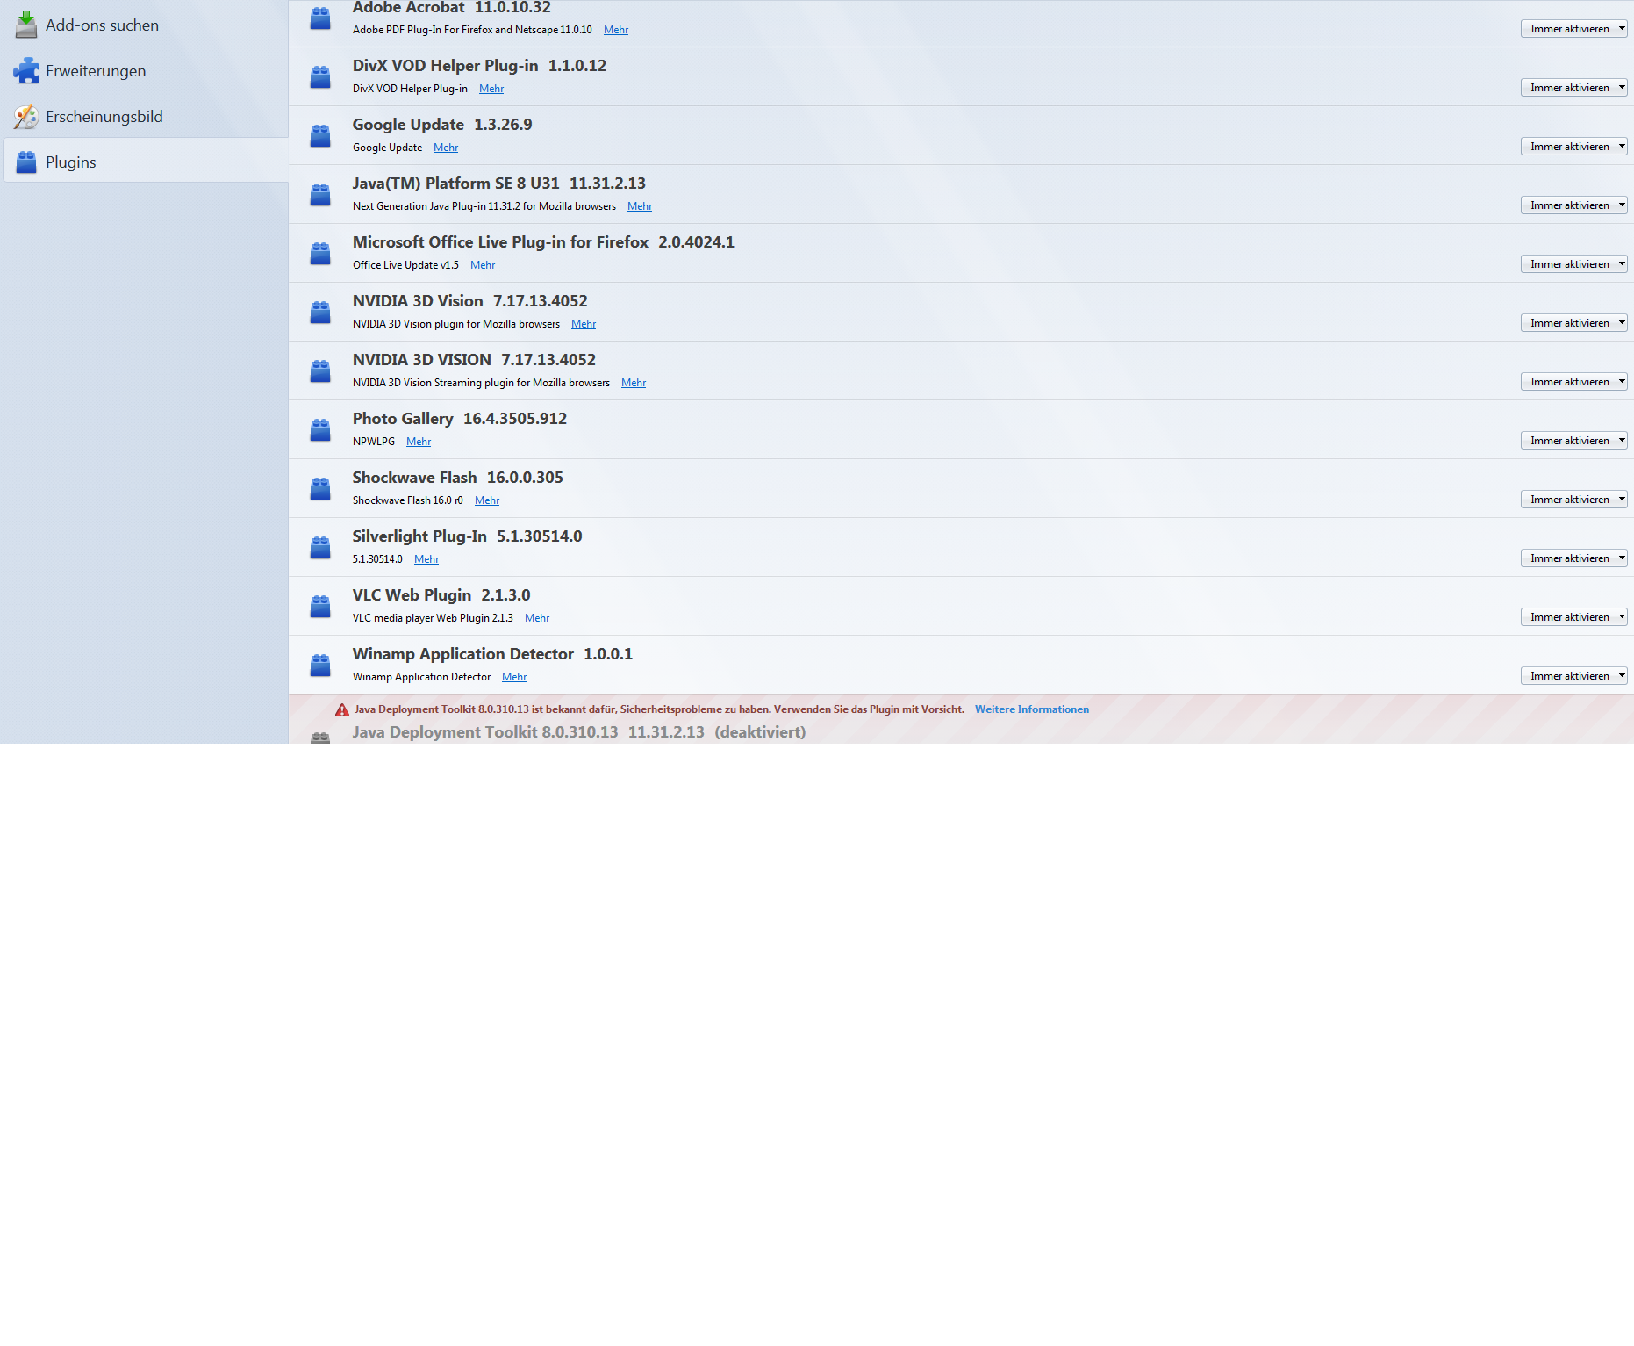
Task: Click Mehr link for NVIDIA 3D Vision Streaming
Action: 634,383
